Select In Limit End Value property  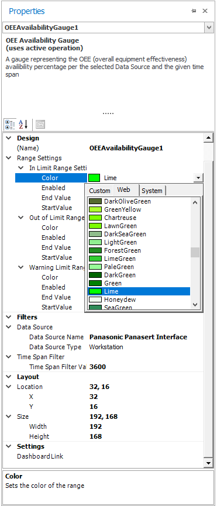[x=56, y=198]
